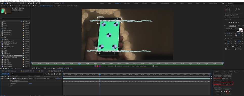Click the Track Motion button
This screenshot has width=244, height=96.
218,76
